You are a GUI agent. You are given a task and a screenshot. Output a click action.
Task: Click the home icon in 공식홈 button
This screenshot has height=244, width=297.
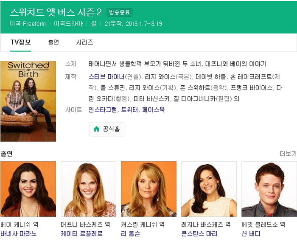[96, 129]
